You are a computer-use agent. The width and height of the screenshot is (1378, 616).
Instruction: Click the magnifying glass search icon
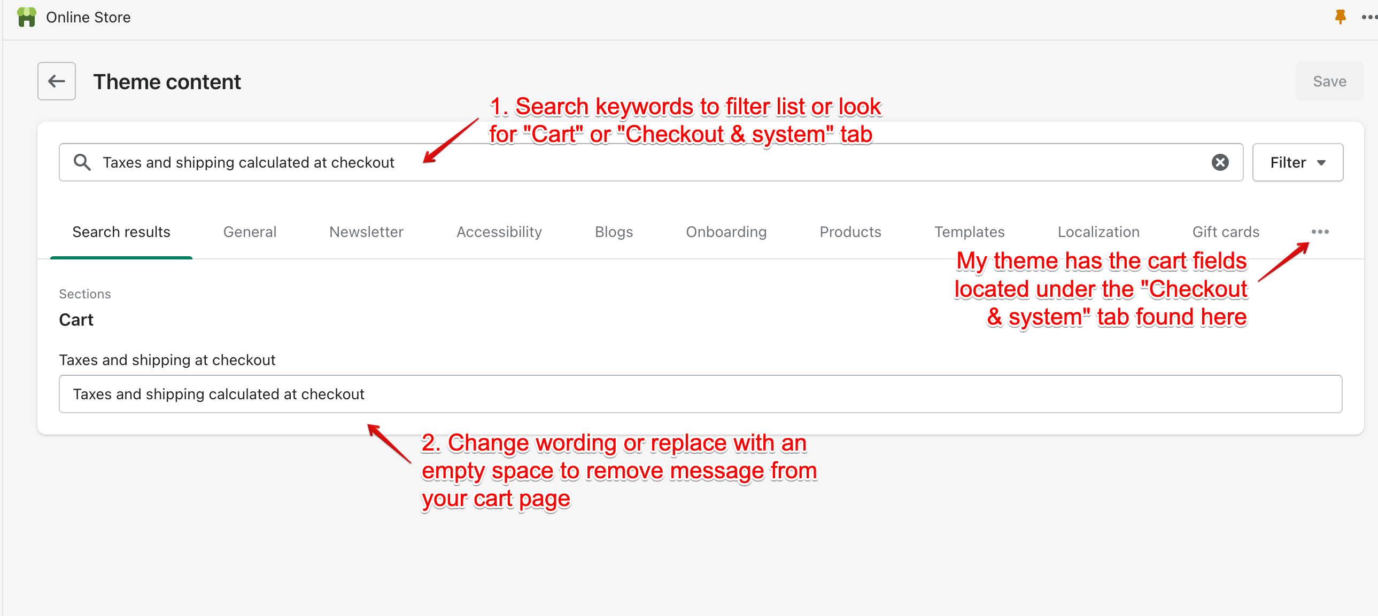click(x=82, y=162)
